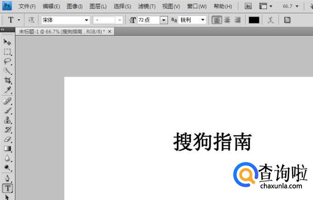Close the 未标题-1 document tab
The width and height of the screenshot is (313, 200).
tap(109, 32)
